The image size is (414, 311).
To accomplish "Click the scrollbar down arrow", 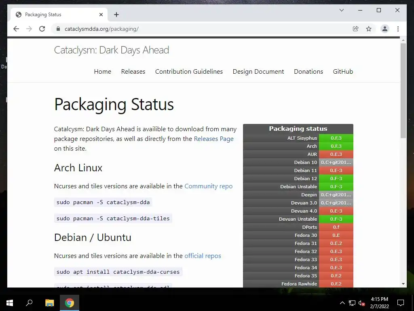I will click(x=403, y=284).
